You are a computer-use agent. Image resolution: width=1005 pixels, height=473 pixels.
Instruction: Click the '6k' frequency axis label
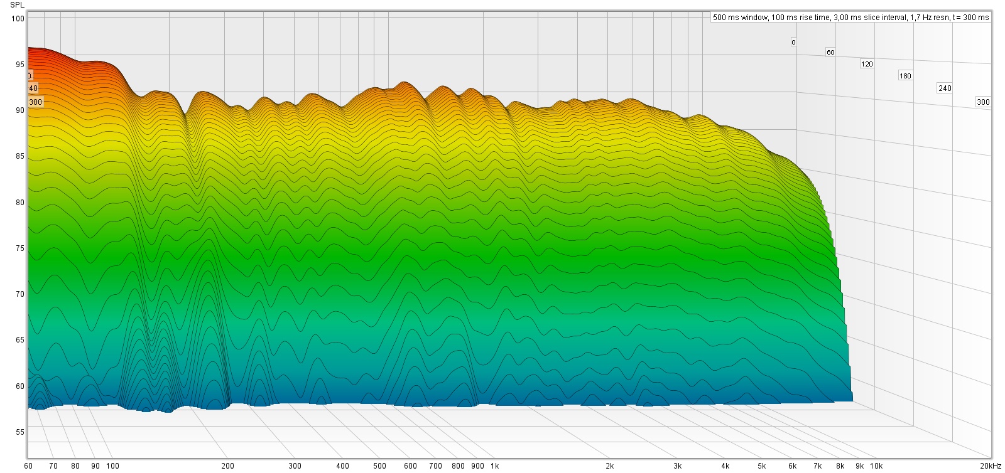(793, 466)
